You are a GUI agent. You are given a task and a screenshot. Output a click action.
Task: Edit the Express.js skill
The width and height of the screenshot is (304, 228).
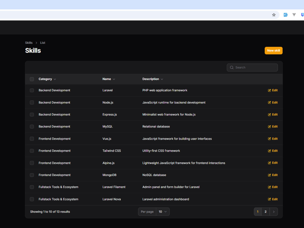[273, 115]
